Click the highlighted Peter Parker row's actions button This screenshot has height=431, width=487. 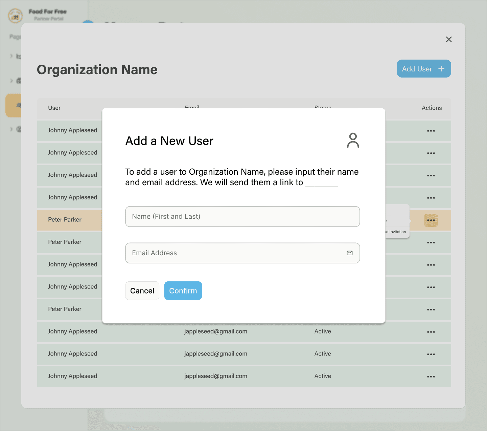pyautogui.click(x=431, y=220)
